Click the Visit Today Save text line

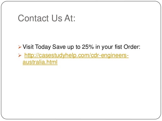click(82, 47)
